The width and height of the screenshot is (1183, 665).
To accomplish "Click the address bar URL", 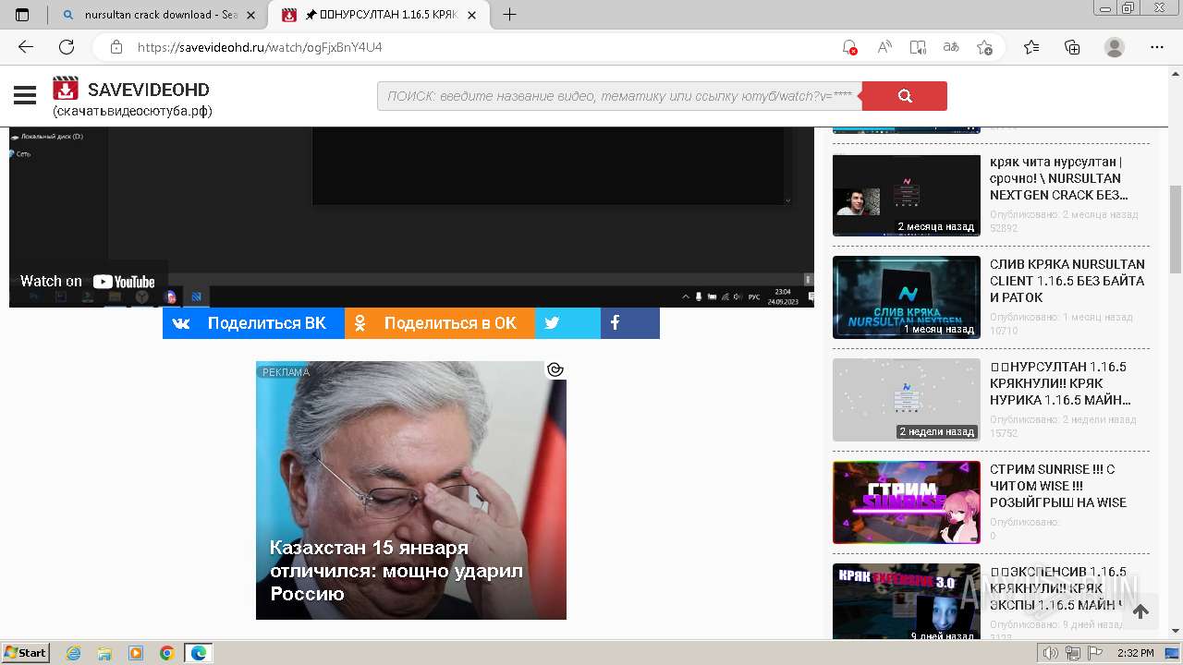I will pyautogui.click(x=260, y=47).
